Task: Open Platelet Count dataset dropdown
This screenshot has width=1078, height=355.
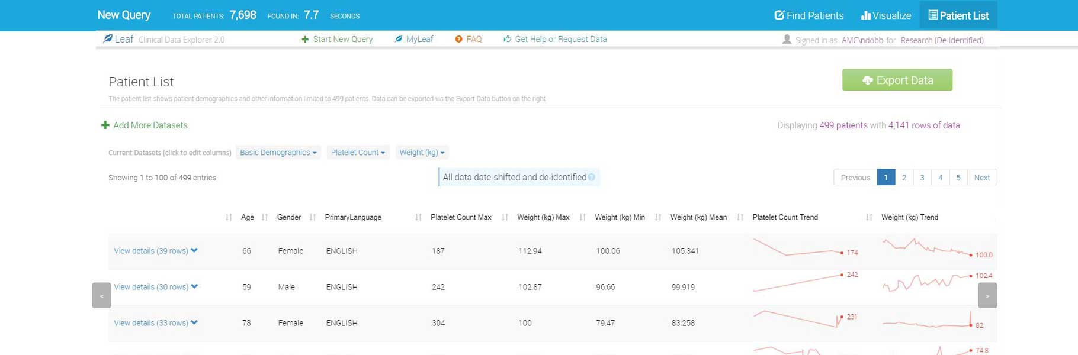Action: 358,153
